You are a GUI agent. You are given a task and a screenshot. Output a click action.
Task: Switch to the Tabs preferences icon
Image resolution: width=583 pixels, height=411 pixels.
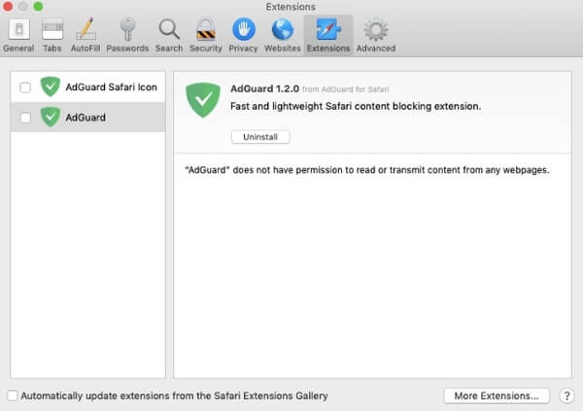pyautogui.click(x=52, y=35)
